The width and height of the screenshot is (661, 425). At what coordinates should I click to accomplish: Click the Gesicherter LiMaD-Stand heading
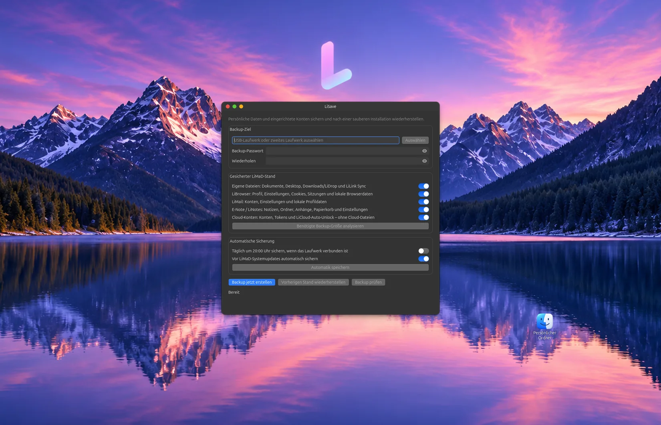coord(252,176)
